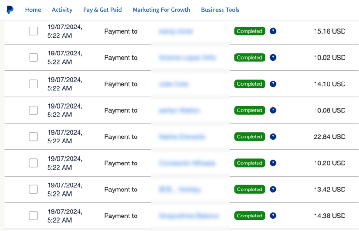359x231 pixels.
Task: Click question mark beside 10.08 USD payment
Action: coord(273,110)
